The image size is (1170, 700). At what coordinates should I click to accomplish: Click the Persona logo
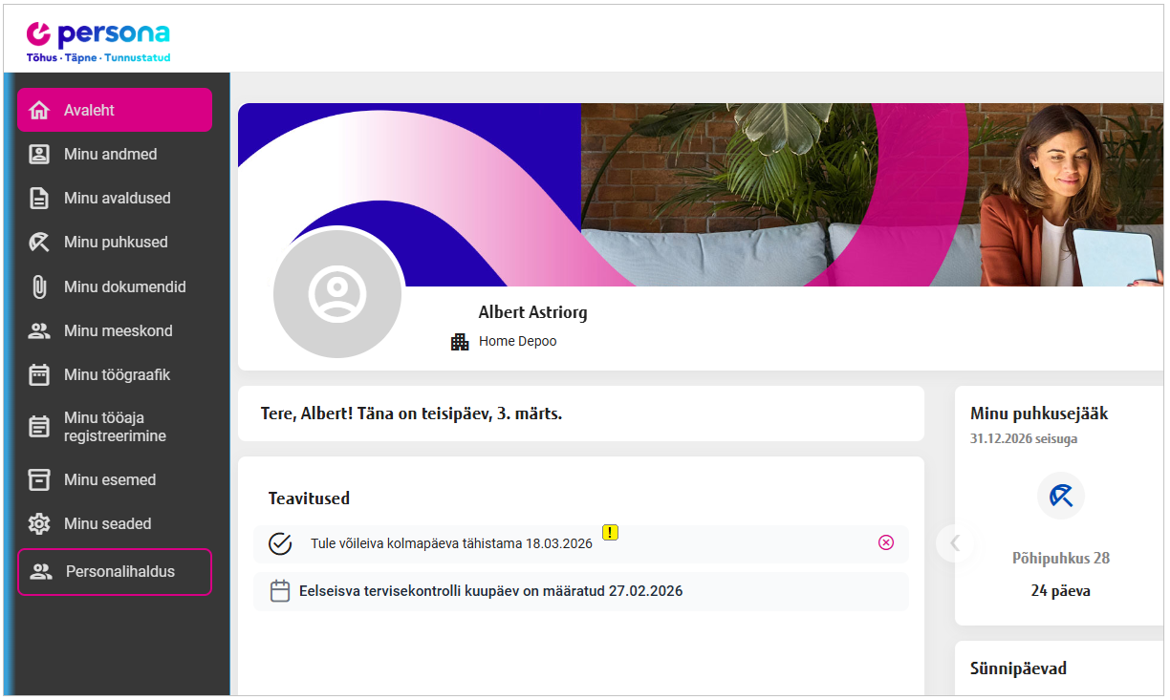tap(98, 42)
